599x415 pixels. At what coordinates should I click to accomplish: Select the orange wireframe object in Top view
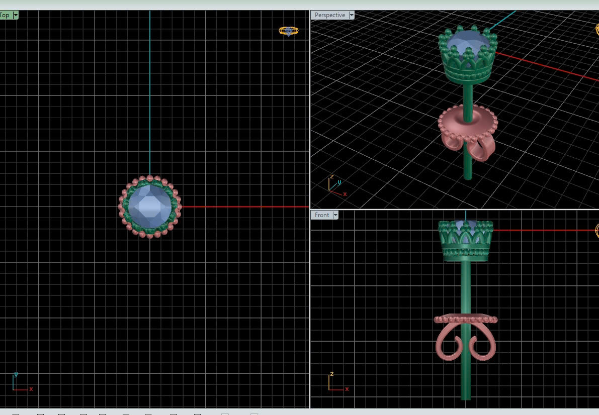coord(288,31)
